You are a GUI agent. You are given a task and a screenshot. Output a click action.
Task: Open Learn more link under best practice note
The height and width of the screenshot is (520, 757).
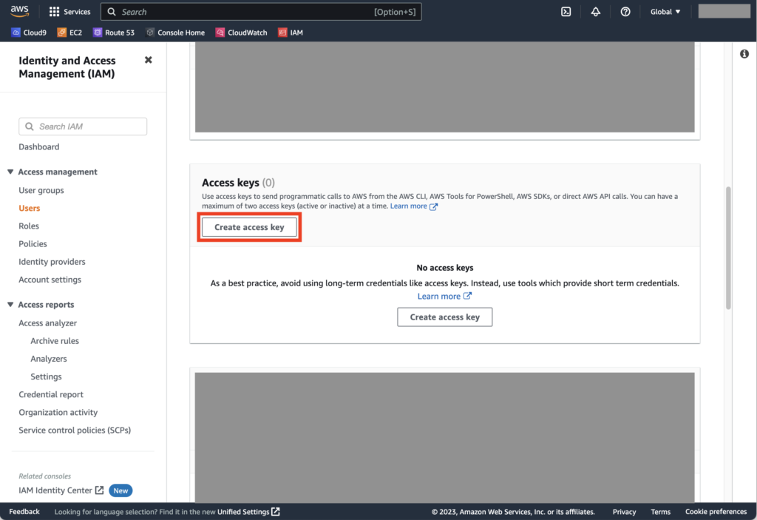point(444,297)
